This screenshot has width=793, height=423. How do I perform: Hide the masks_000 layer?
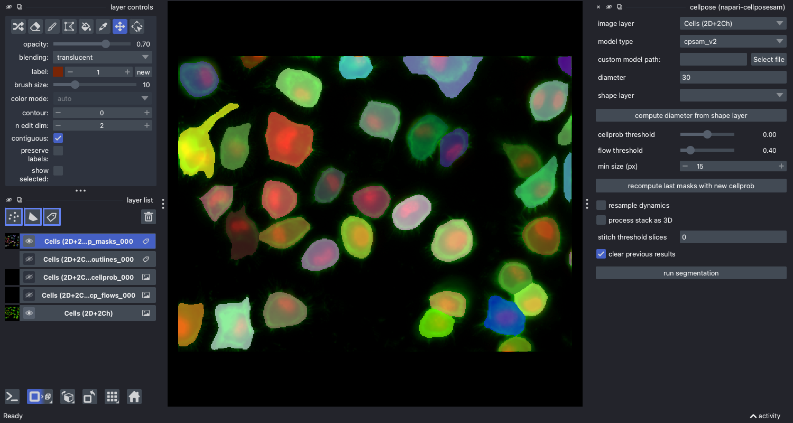(x=29, y=241)
